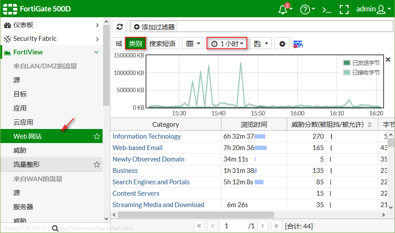Click the Security Fabric icon
The width and height of the screenshot is (395, 233).
(7, 39)
